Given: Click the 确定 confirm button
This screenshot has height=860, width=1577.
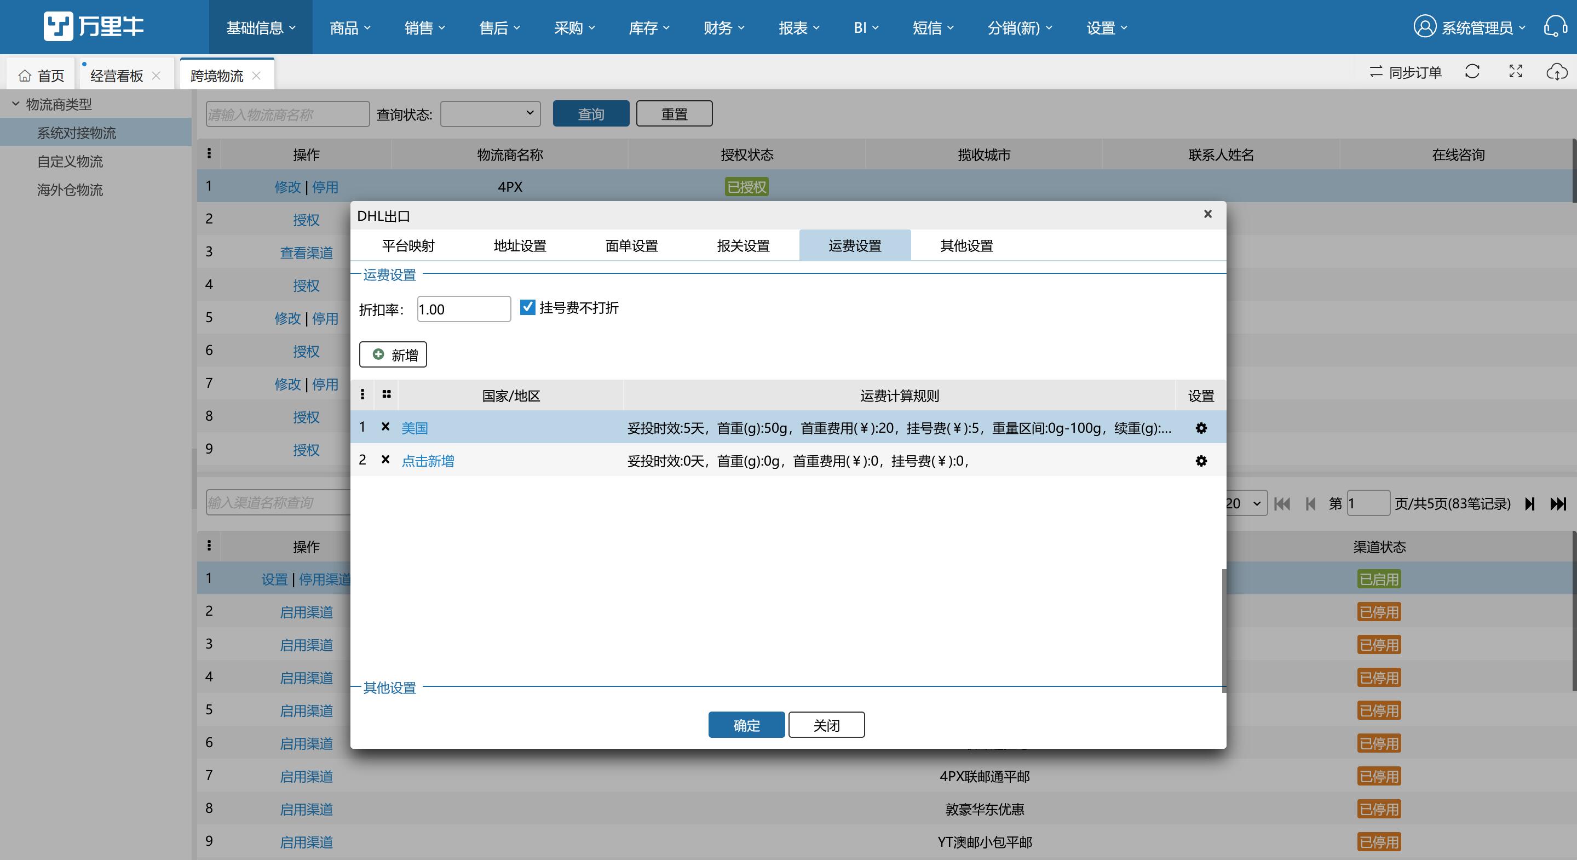Looking at the screenshot, I should 746,725.
